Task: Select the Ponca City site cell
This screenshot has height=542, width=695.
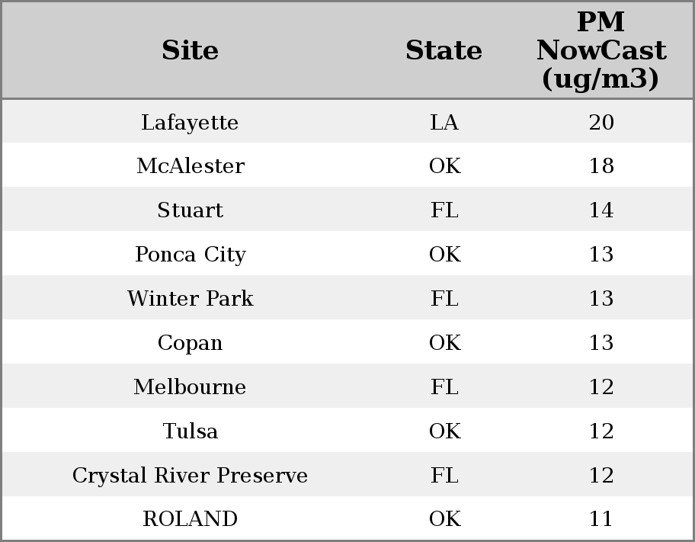Action: click(x=190, y=255)
